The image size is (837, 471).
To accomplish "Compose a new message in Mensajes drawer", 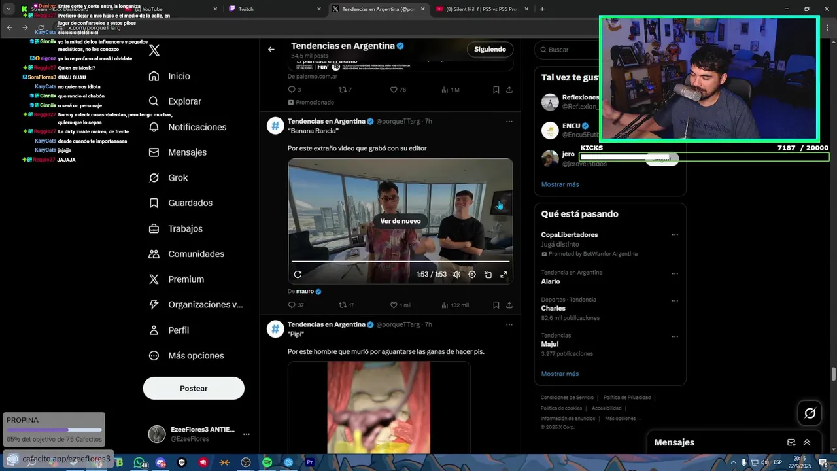I will coord(791,443).
